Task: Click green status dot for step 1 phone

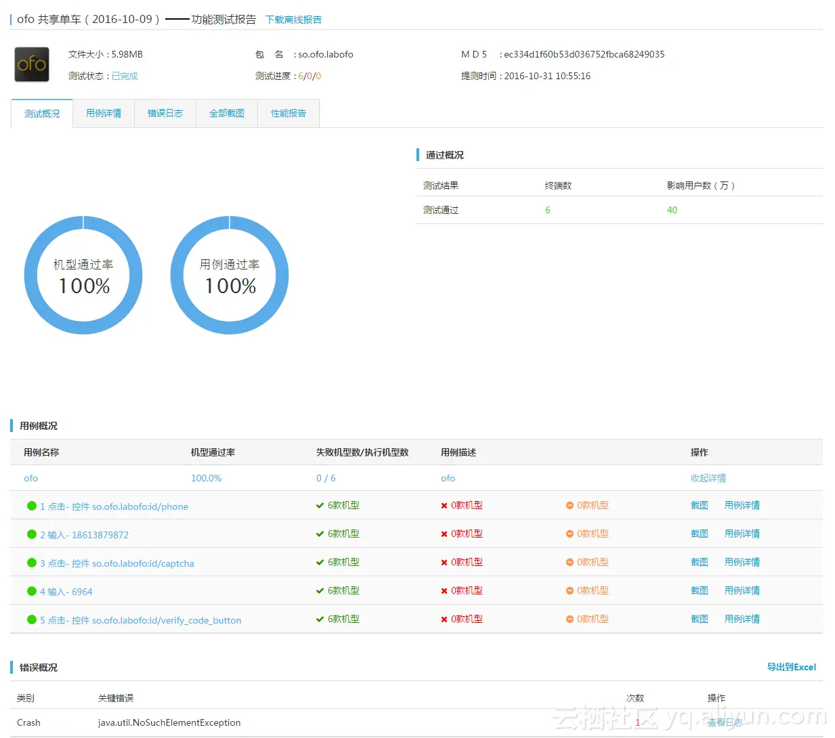Action: click(x=32, y=506)
